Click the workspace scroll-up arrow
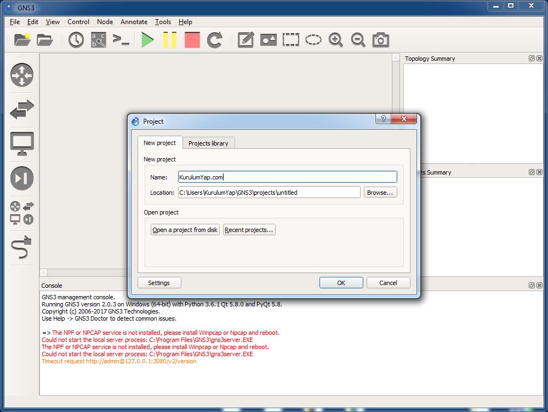The image size is (548, 412). [396, 57]
